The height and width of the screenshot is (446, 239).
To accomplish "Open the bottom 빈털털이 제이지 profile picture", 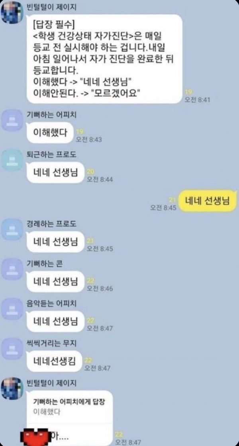I will [12, 388].
